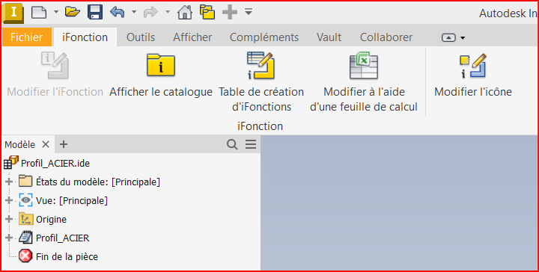Click the Autodesk Inventor title text
The width and height of the screenshot is (539, 272).
pyautogui.click(x=508, y=13)
